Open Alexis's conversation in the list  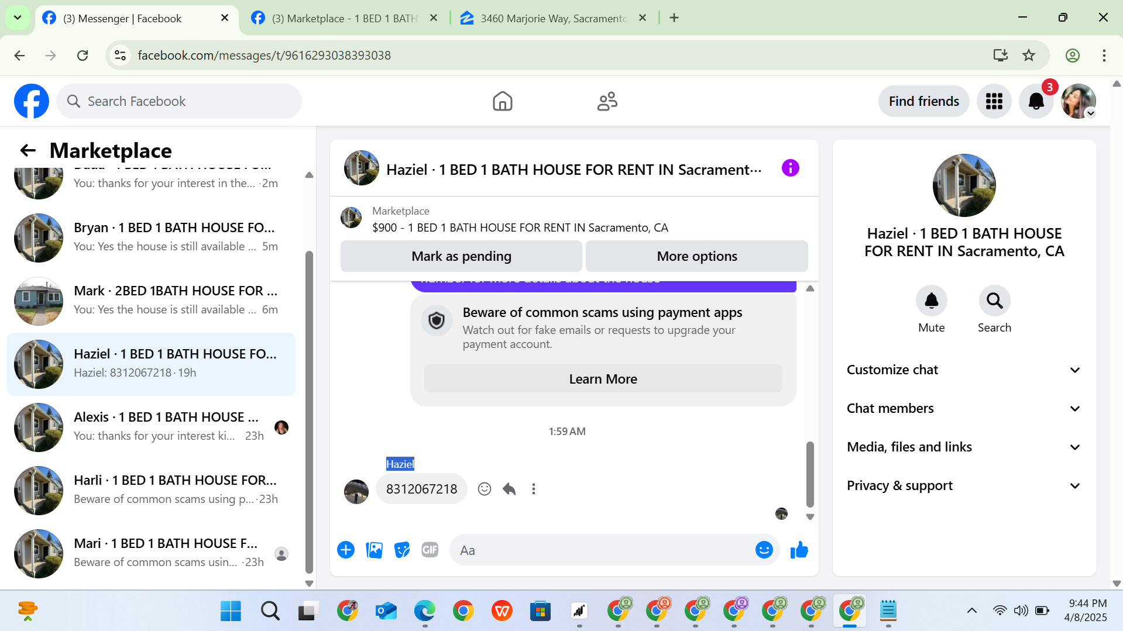coord(151,427)
